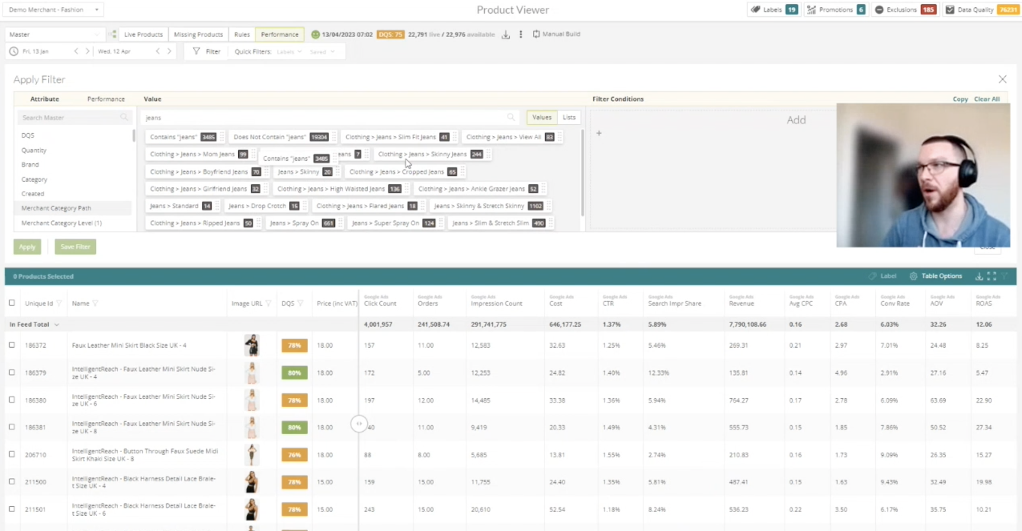
Task: Go to previous start date arrow
Action: 76,51
